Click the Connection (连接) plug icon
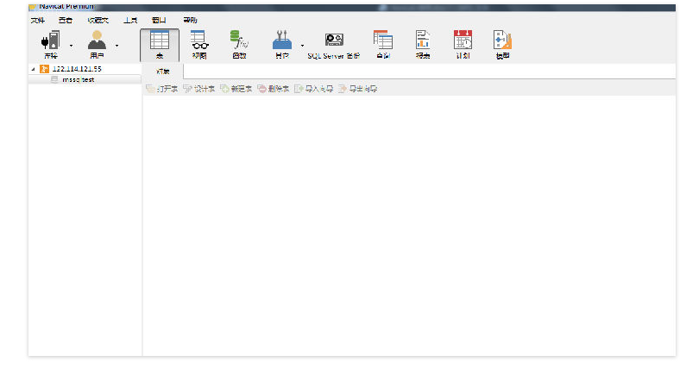The height and width of the screenshot is (368, 680). coord(50,41)
